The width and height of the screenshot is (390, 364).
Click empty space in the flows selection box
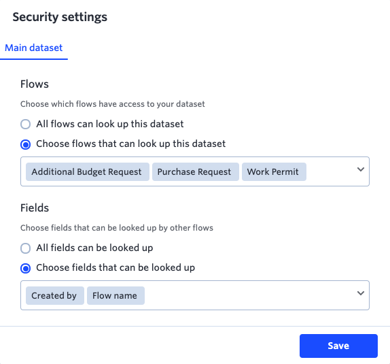(x=331, y=171)
